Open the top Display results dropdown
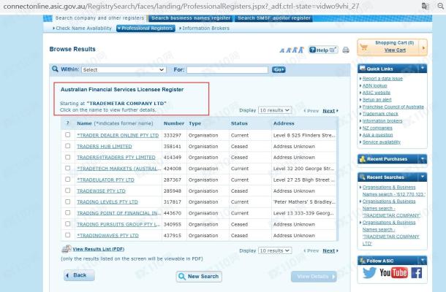 [x=274, y=110]
